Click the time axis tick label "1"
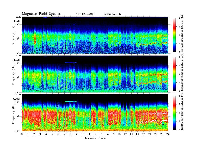This screenshot has height=154, width=200. tap(28, 134)
